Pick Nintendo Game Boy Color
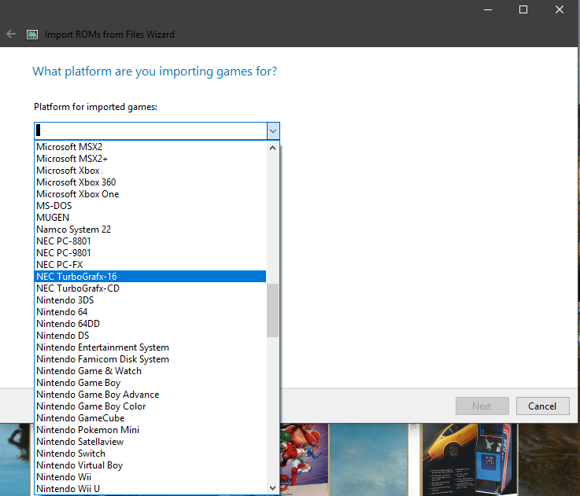This screenshot has width=580, height=496. pyautogui.click(x=150, y=406)
